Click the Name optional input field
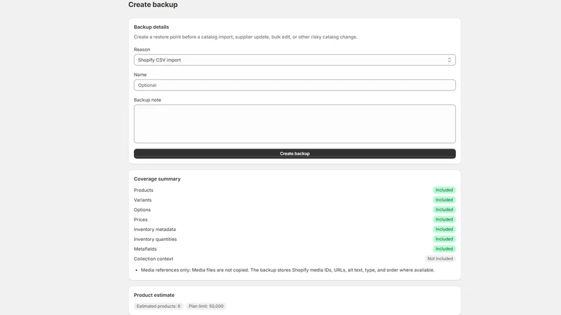 pos(295,85)
